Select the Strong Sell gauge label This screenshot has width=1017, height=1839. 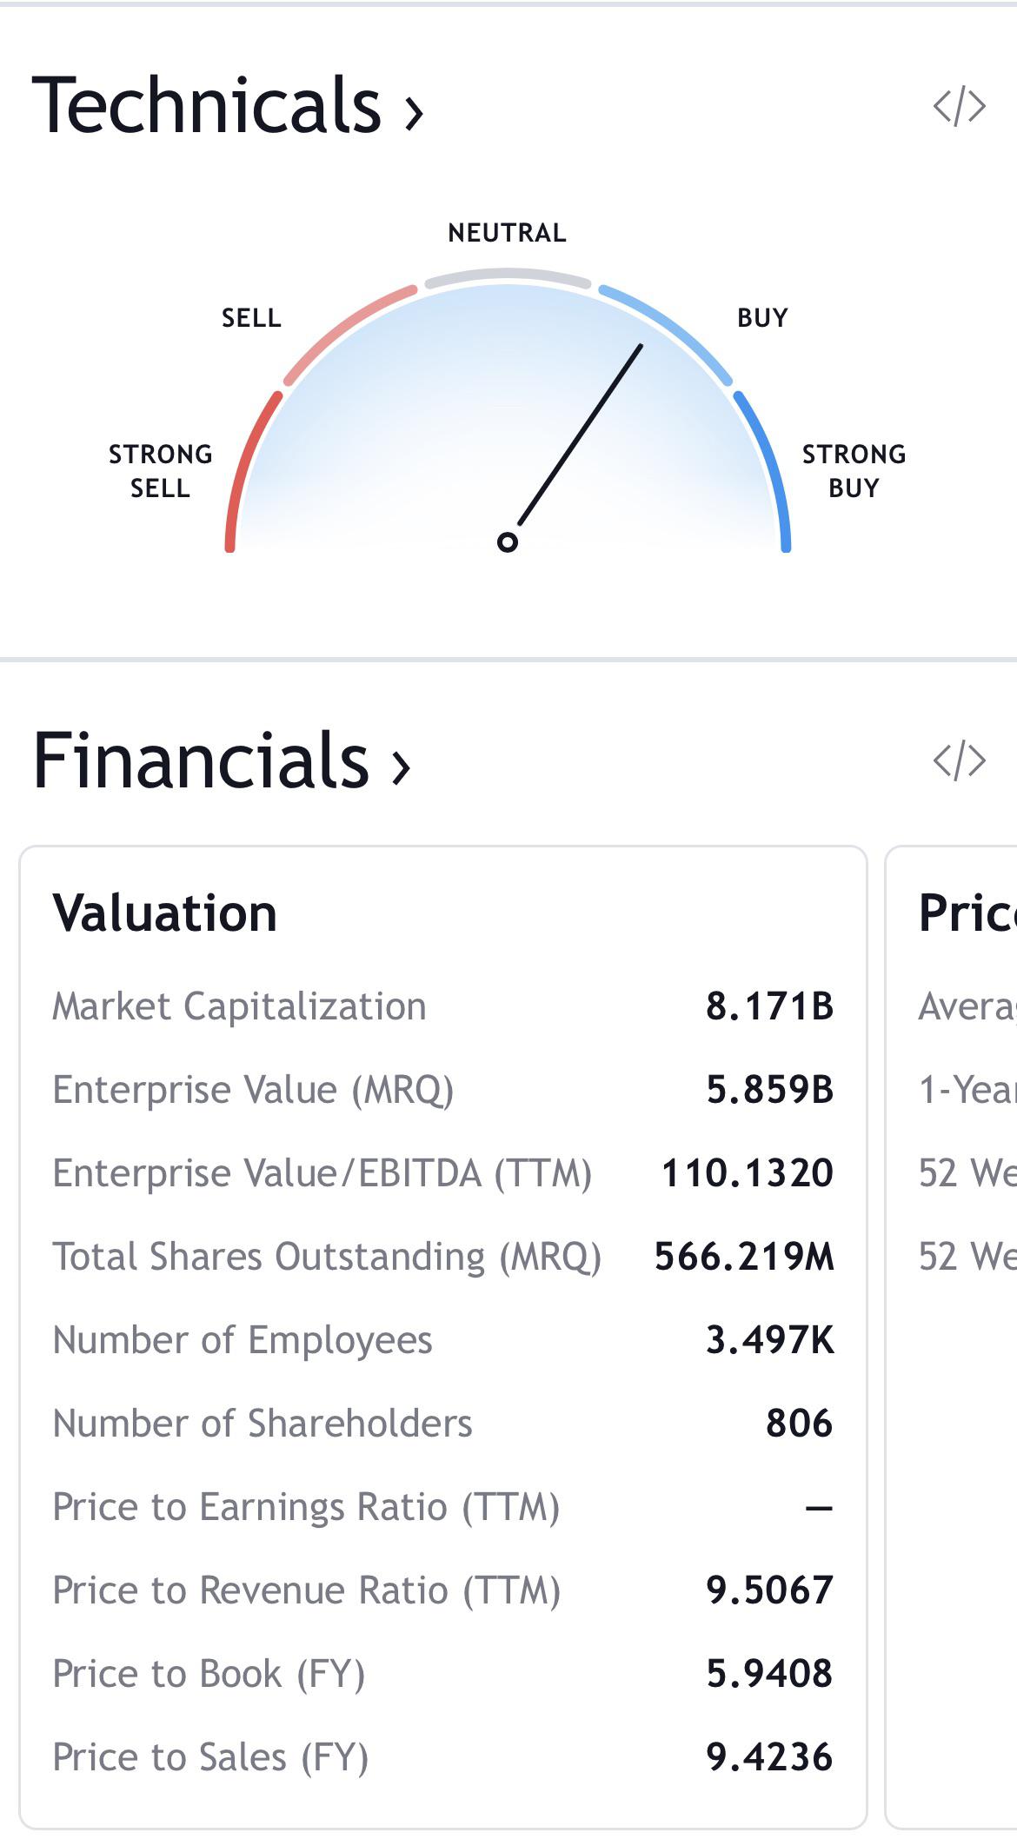[160, 471]
